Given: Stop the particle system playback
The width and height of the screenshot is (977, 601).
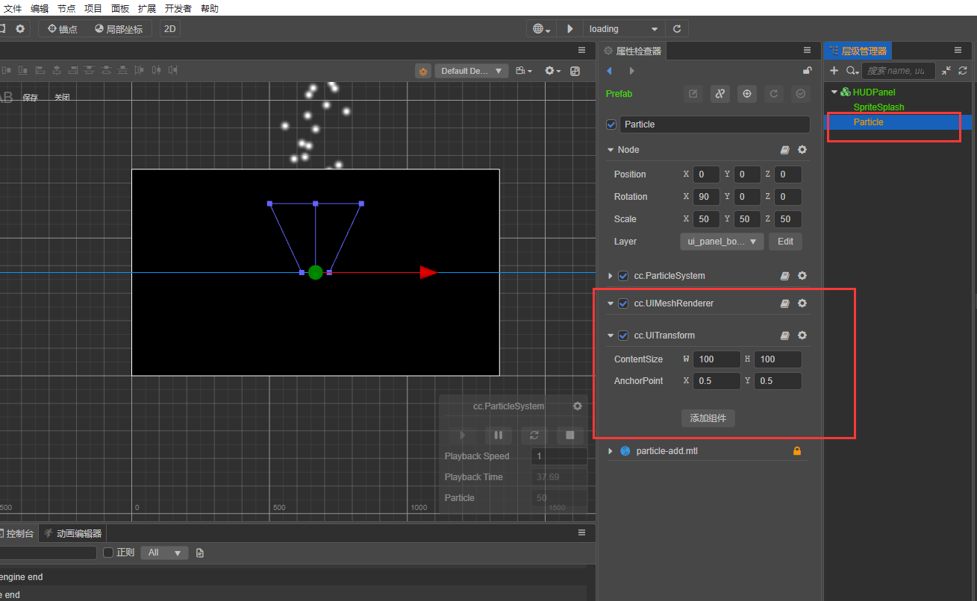Looking at the screenshot, I should (x=570, y=435).
